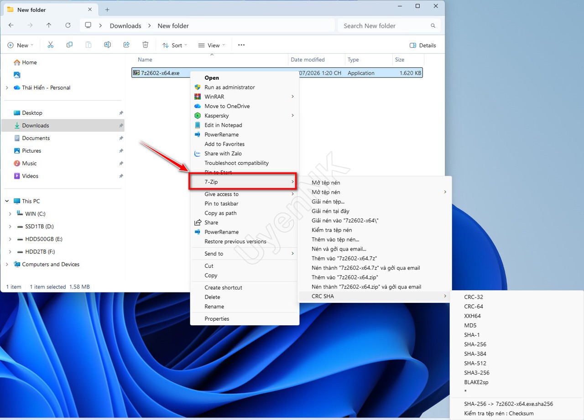Open the CRC SHA submenu
The width and height of the screenshot is (584, 420).
pos(374,297)
